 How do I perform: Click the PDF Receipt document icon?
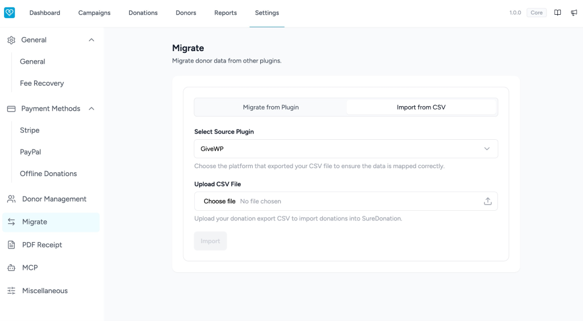point(11,245)
